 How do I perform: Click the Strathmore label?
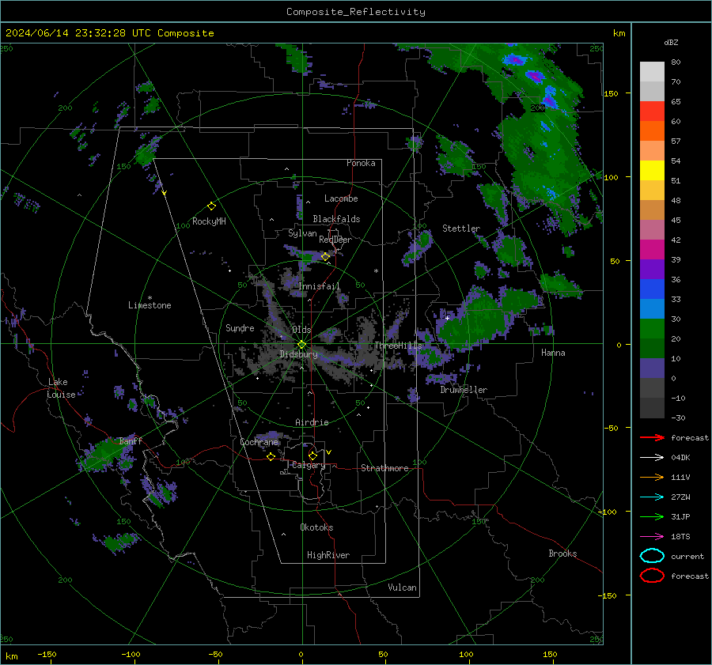[x=384, y=468]
